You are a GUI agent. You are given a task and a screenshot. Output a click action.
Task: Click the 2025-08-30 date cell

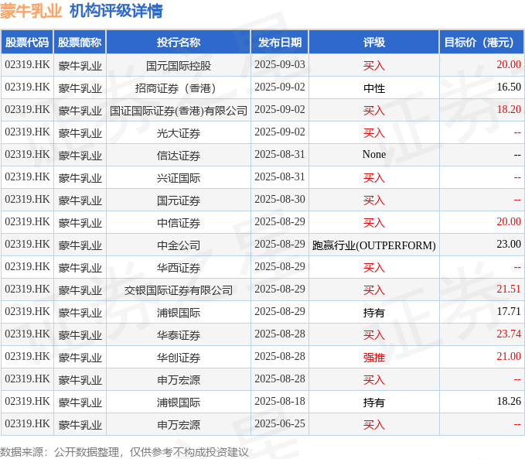280,199
